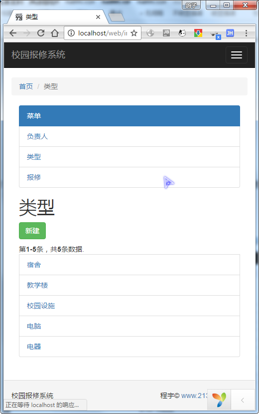Go to browser home page icon

pyautogui.click(x=55, y=33)
